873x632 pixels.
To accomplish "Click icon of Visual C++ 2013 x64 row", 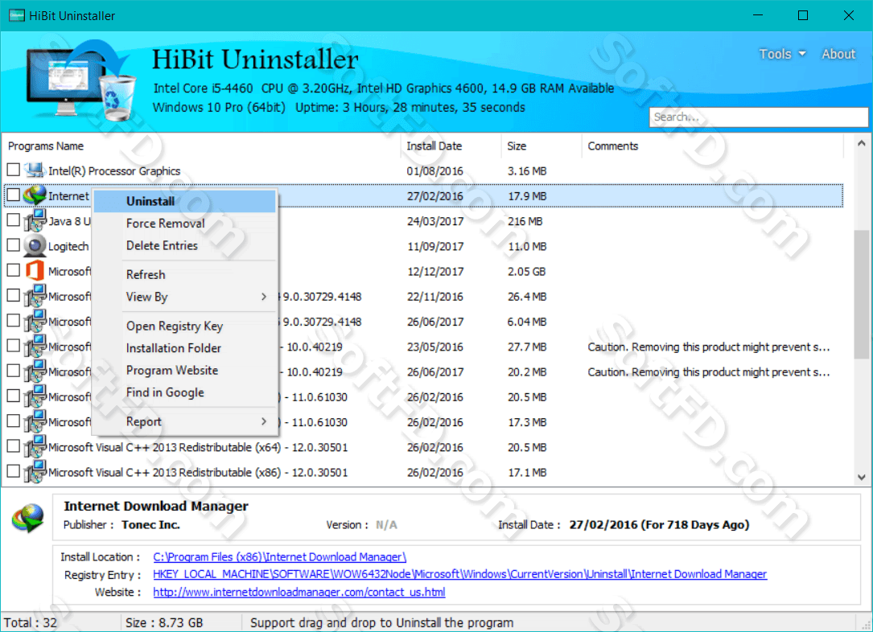I will [35, 447].
